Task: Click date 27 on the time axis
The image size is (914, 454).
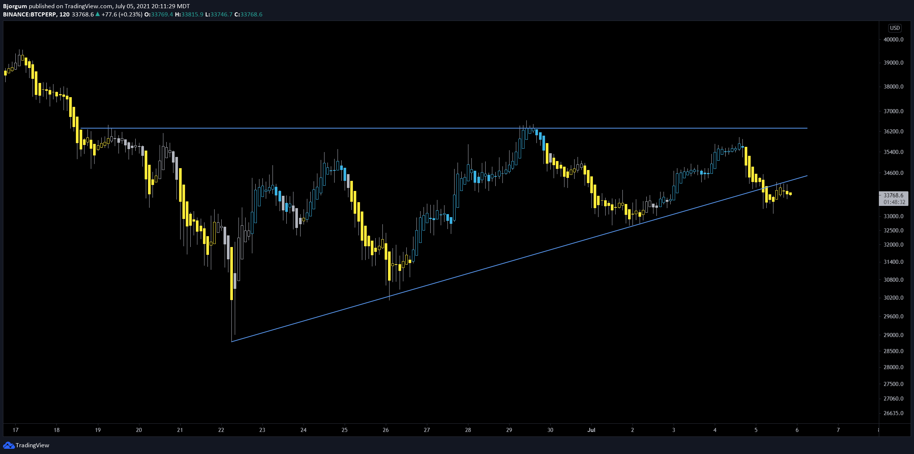Action: [427, 430]
